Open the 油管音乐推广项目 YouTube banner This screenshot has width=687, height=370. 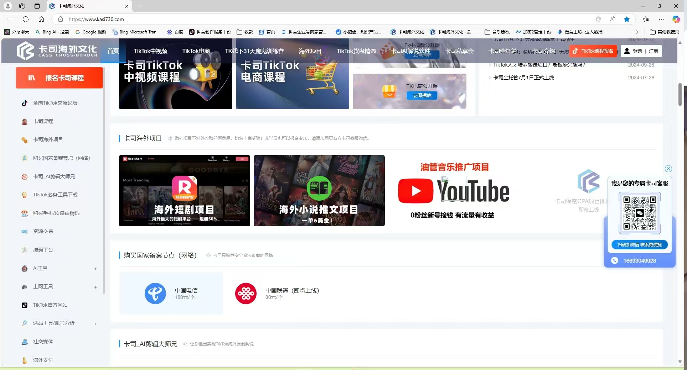(454, 191)
